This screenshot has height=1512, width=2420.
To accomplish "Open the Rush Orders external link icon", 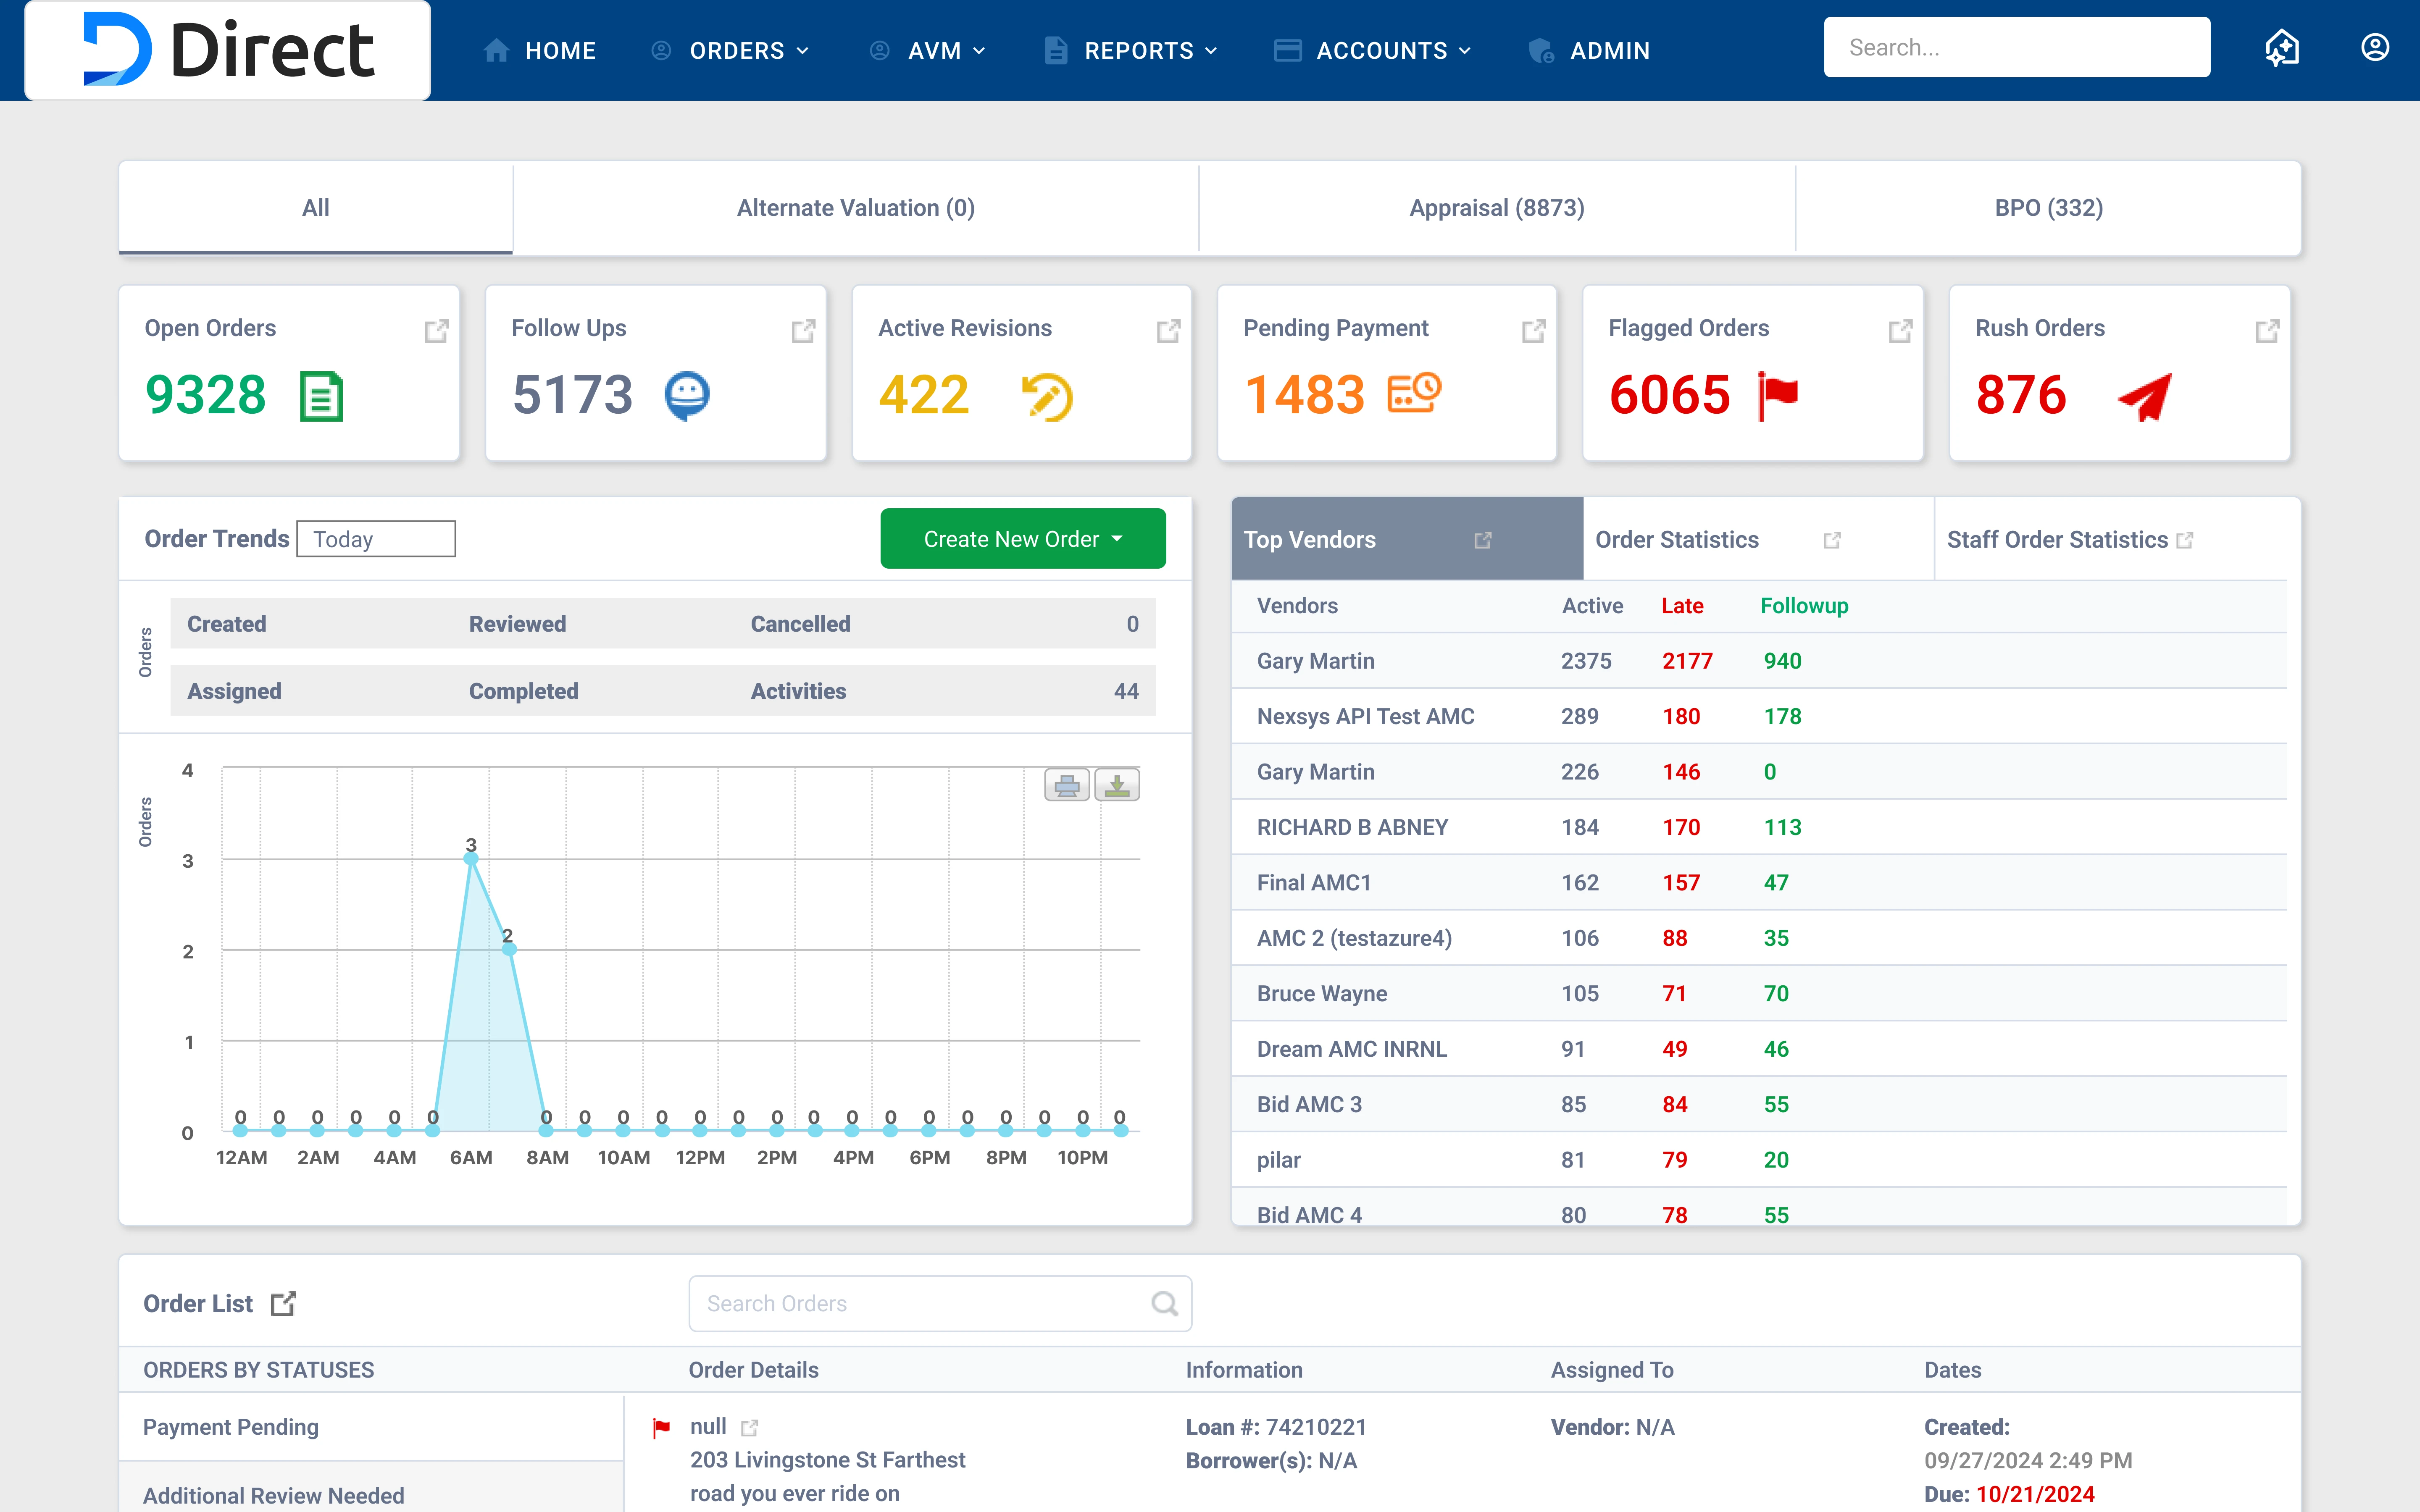I will click(2267, 330).
